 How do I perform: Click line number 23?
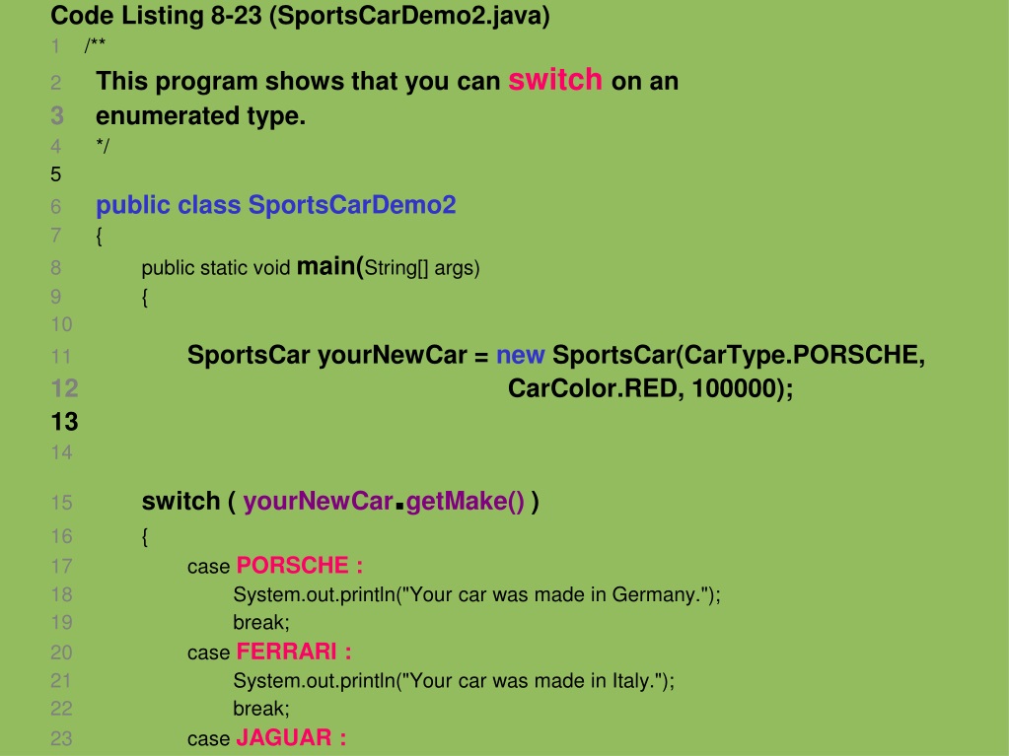(62, 738)
